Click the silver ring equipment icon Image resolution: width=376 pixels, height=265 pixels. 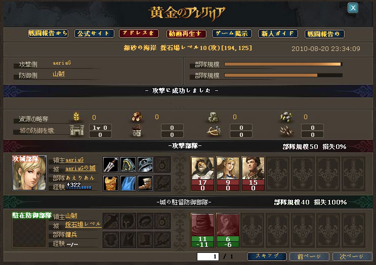145,165
